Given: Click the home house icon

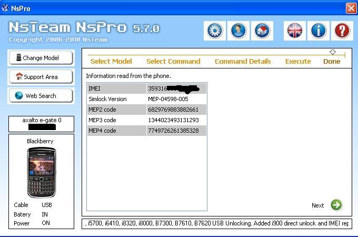Looking at the screenshot, I should point(262,31).
